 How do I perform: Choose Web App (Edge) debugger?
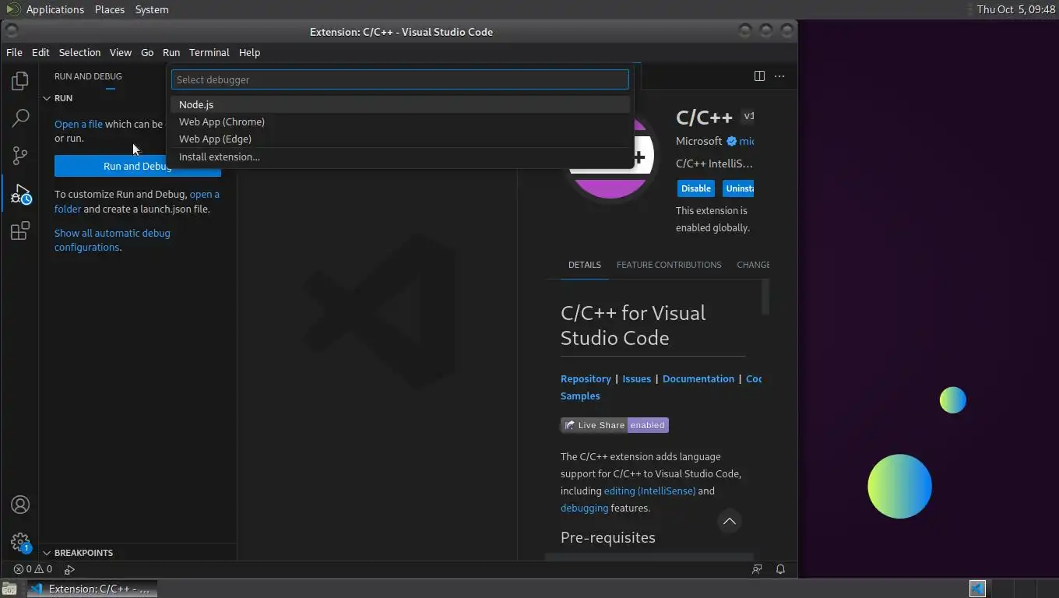[400, 139]
